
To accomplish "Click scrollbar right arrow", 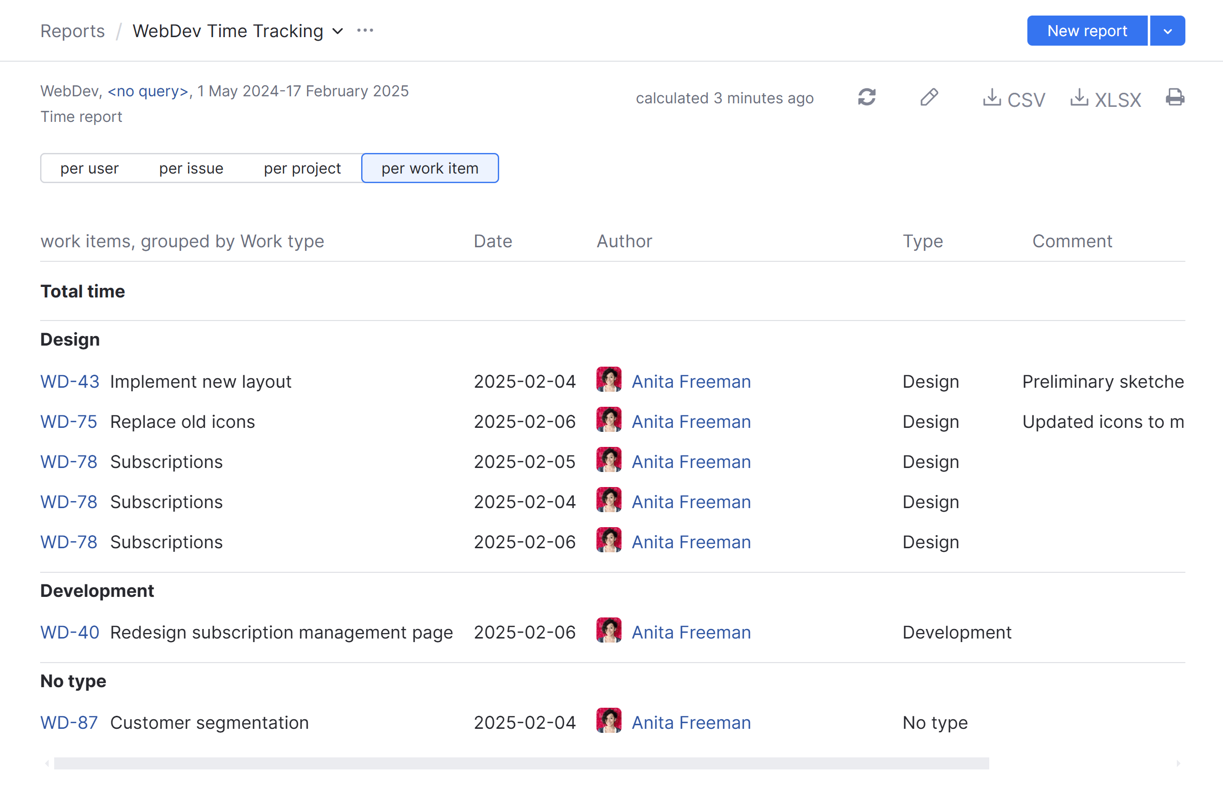I will (x=1178, y=763).
